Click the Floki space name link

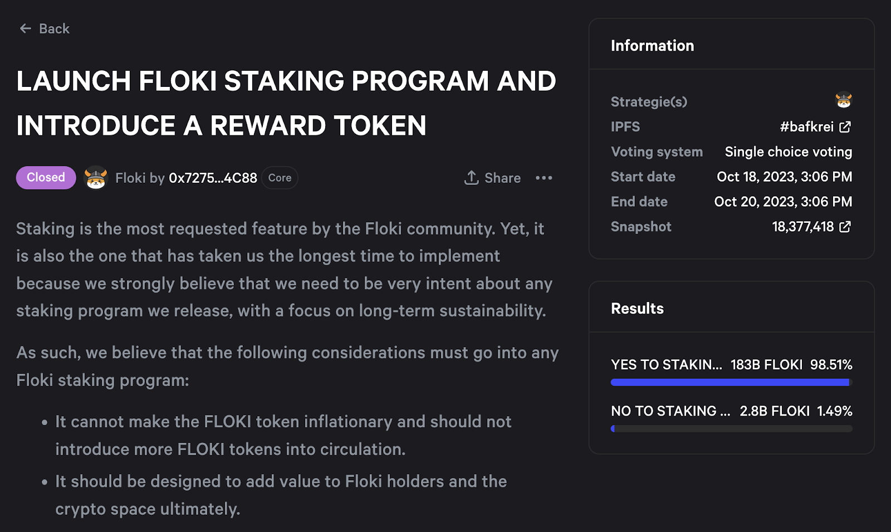130,178
